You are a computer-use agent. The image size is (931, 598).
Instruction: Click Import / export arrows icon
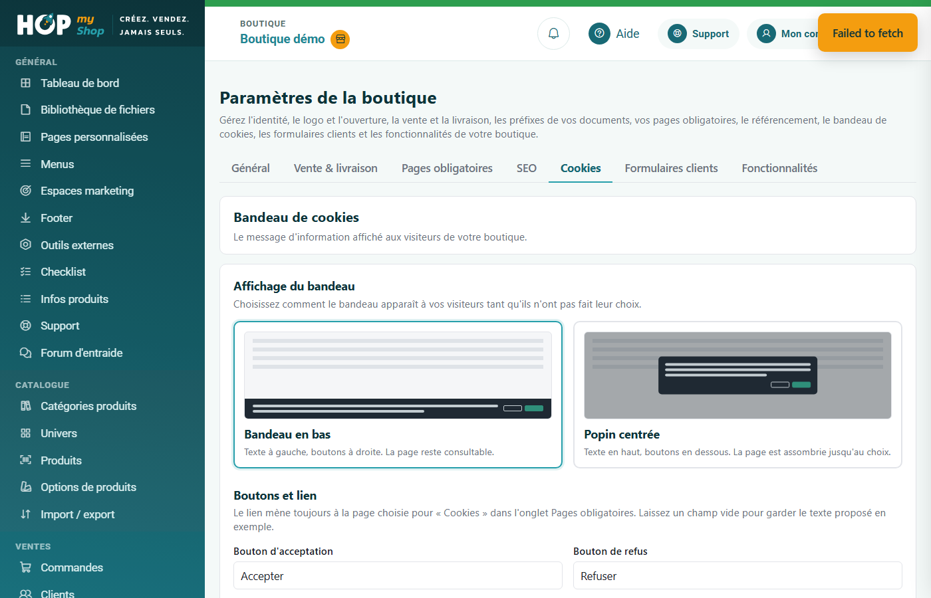pyautogui.click(x=25, y=514)
